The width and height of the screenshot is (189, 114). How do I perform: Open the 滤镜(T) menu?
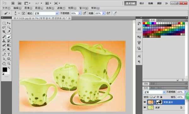point(61,8)
